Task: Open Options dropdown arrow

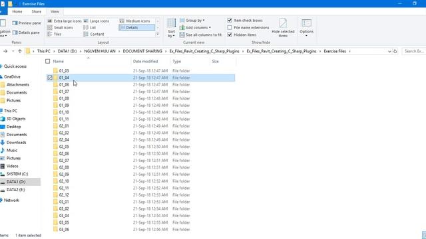Action: tap(306, 35)
